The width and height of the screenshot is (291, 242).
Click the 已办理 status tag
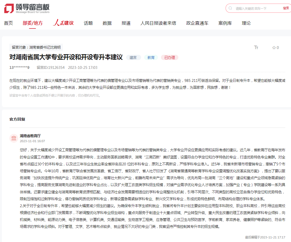[170, 58]
